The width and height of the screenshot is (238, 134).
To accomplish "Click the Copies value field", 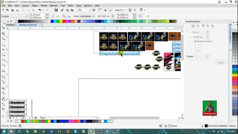I will click(200, 56).
